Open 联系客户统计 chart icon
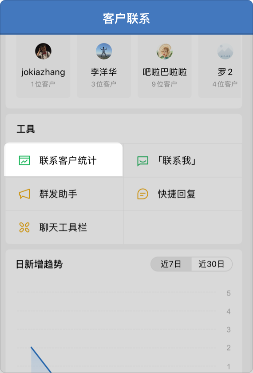Image resolution: width=253 pixels, height=373 pixels. [24, 161]
